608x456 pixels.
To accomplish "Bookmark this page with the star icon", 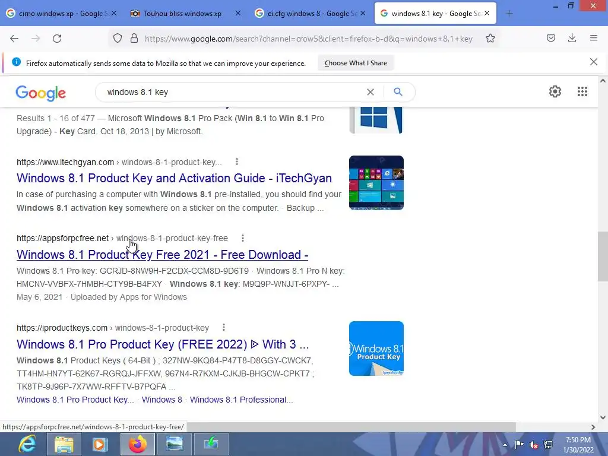I will tap(490, 39).
